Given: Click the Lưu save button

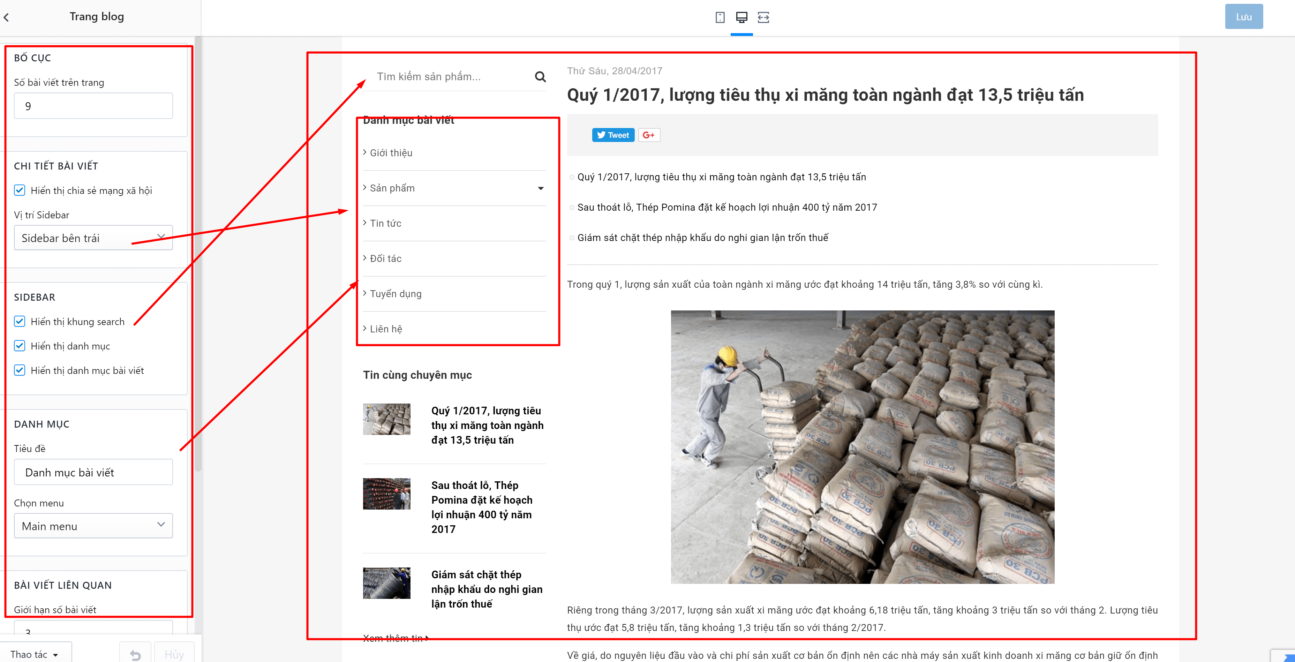Looking at the screenshot, I should pyautogui.click(x=1243, y=17).
